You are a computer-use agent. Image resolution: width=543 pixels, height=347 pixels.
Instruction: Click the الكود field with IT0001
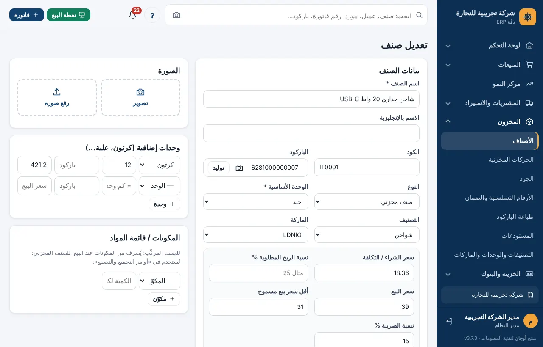[x=367, y=167]
